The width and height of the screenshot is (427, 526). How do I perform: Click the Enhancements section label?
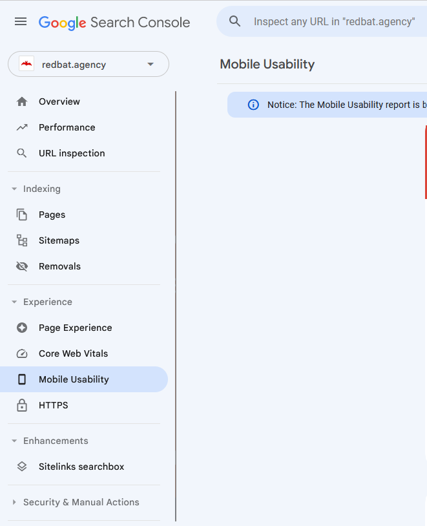pyautogui.click(x=56, y=441)
